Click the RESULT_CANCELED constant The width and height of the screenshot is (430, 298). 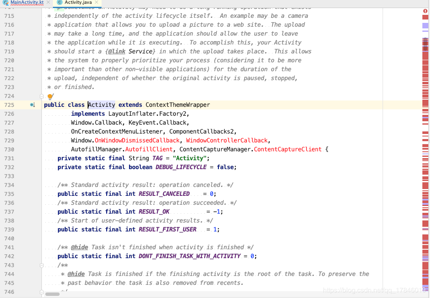point(164,194)
